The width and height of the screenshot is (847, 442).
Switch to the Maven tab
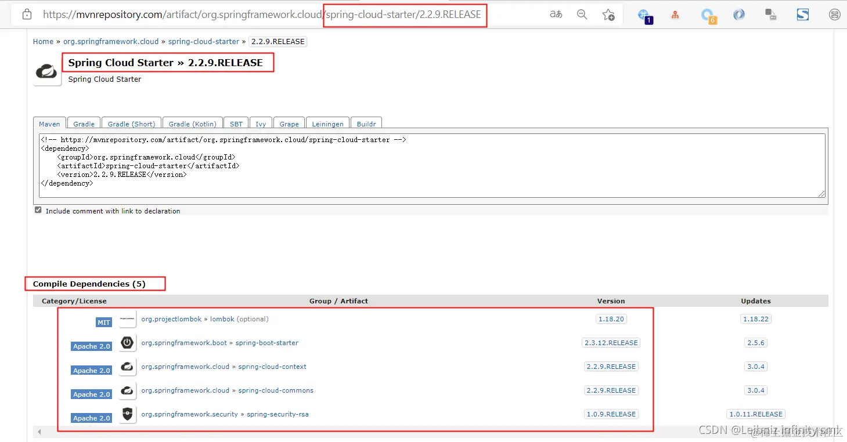coord(49,124)
